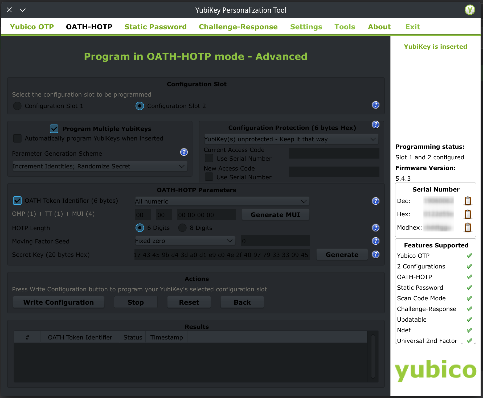The height and width of the screenshot is (398, 483).
Task: Open help for Configuration Protection
Action: click(x=375, y=124)
